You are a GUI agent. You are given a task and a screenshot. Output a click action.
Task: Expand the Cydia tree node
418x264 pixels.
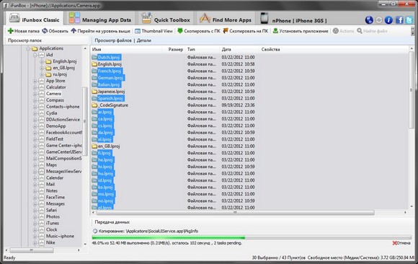(35, 113)
